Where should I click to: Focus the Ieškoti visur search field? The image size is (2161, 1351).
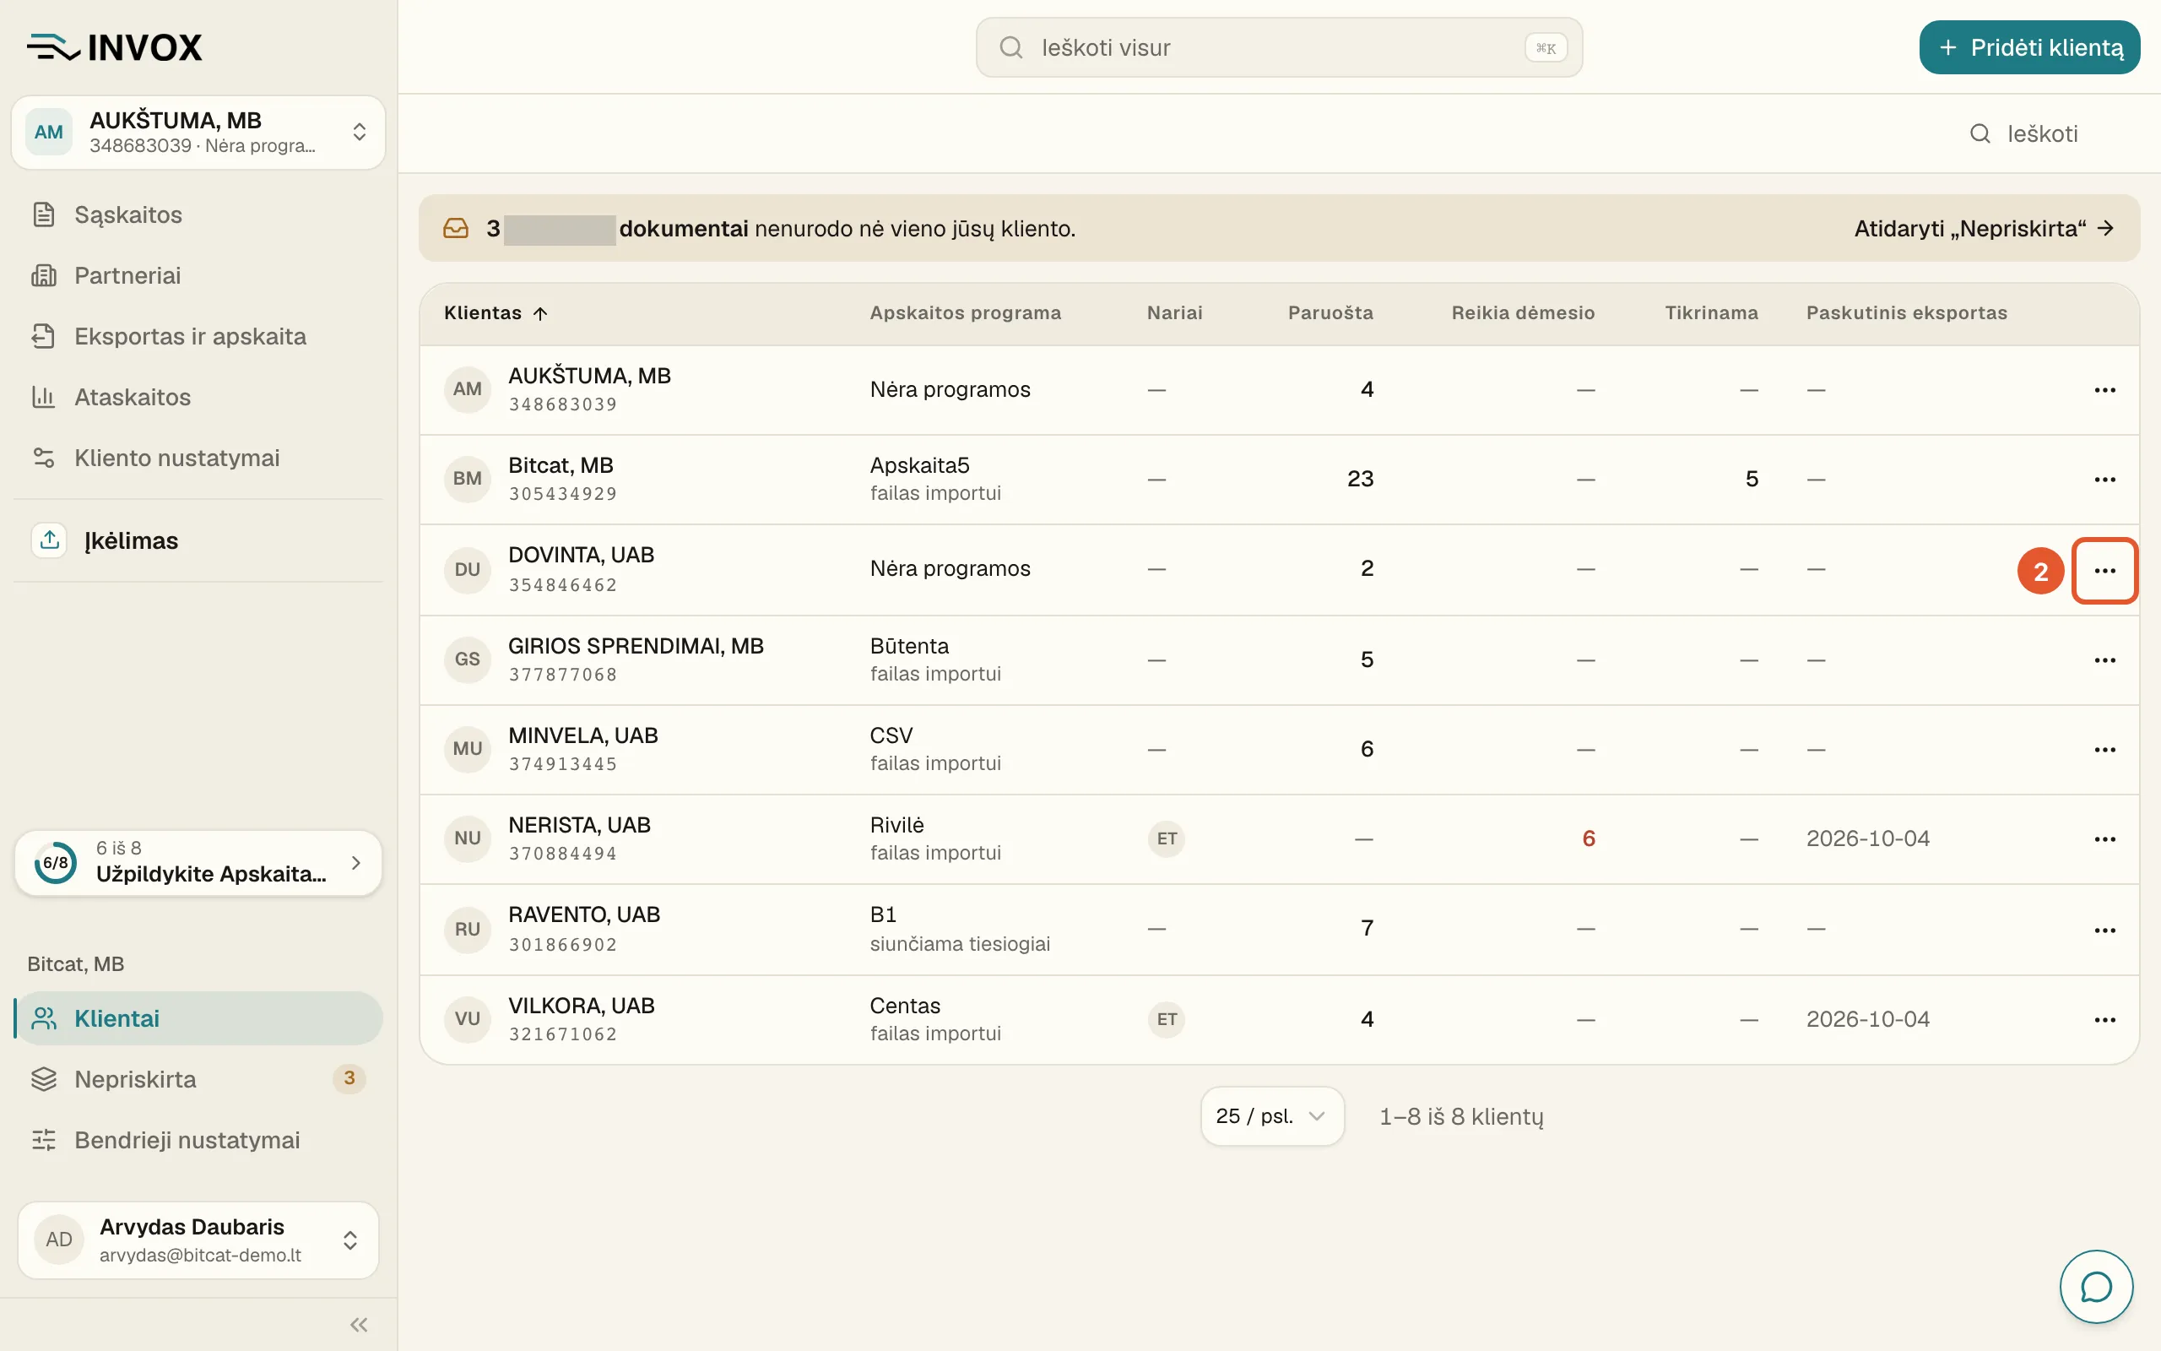click(x=1279, y=47)
